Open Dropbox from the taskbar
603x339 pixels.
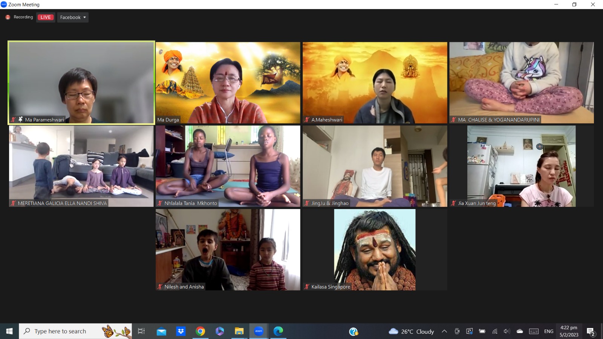(x=181, y=331)
